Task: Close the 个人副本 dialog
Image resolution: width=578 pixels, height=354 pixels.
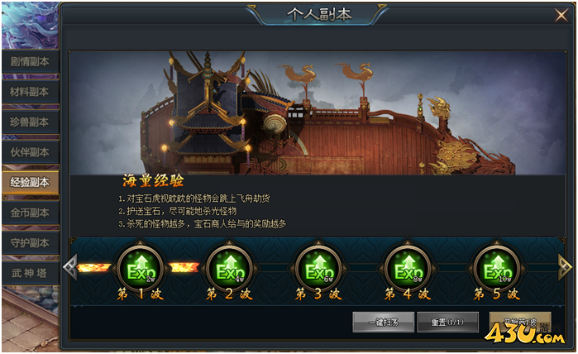Action: pos(561,15)
